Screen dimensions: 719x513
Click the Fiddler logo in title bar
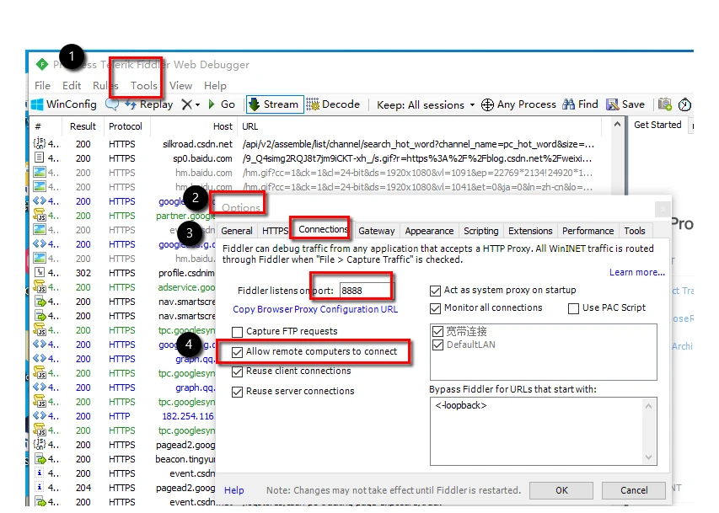(x=42, y=65)
